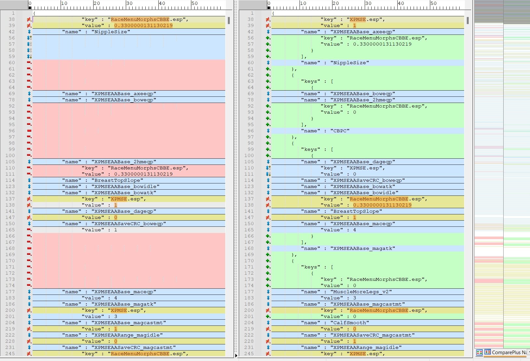Click changed-line marker on left pane line 39

(29, 26)
